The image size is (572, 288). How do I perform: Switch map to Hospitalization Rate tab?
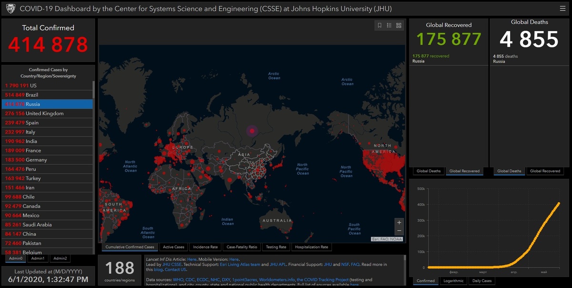[311, 247]
